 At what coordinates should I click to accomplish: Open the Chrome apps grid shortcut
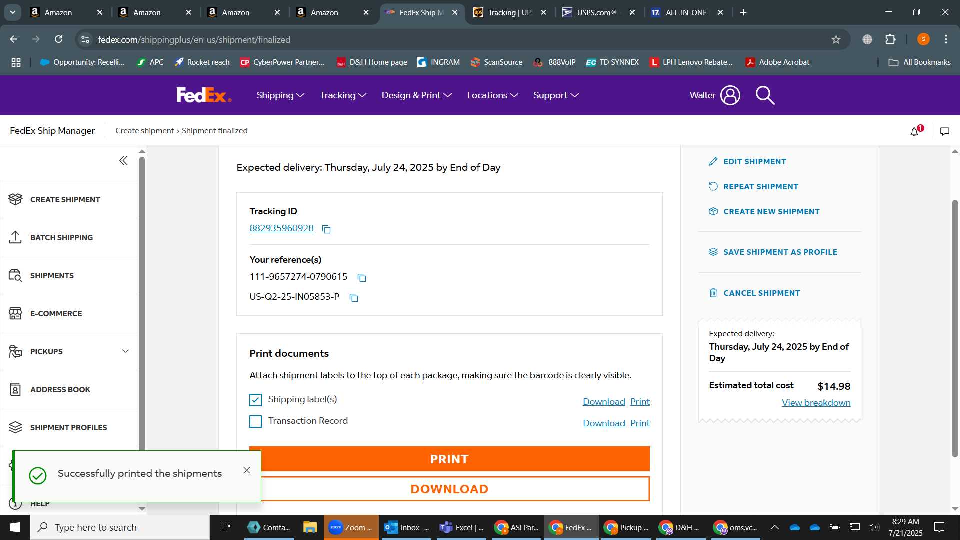pyautogui.click(x=16, y=62)
